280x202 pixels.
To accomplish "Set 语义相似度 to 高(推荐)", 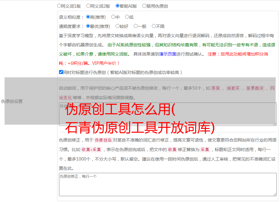I will (88, 17).
